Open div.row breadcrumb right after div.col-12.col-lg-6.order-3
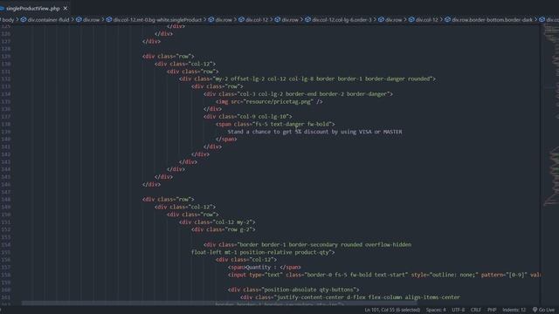This screenshot has width=559, height=314. point(394,20)
